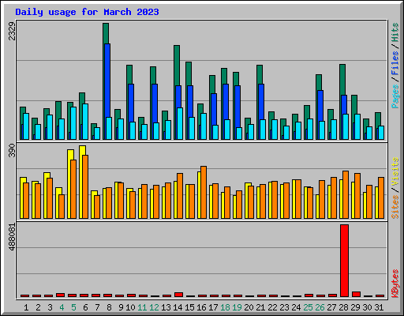This screenshot has width=404, height=316.
Task: Click the blue 'Files' legend label
Action: pyautogui.click(x=395, y=63)
